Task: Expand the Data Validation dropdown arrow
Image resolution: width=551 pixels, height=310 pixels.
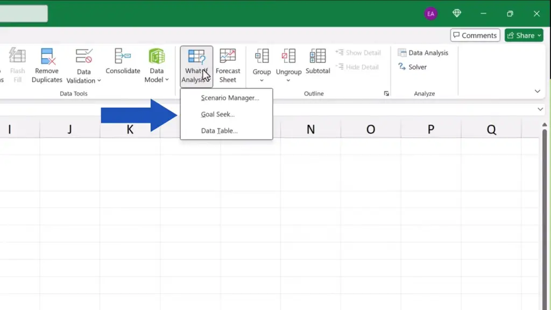Action: [x=99, y=81]
